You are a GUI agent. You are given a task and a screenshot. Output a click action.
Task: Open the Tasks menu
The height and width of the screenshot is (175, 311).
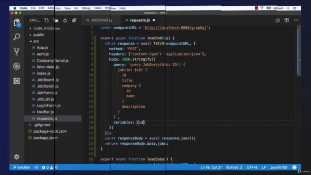98,8
